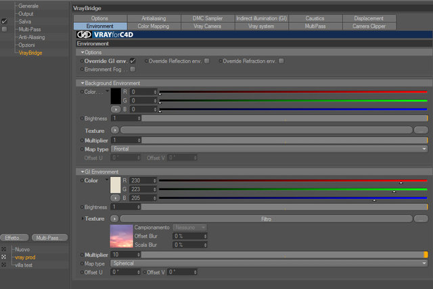Screen dimensions: 433x289
Task: Click the Effetto... button
Action: click(14, 238)
